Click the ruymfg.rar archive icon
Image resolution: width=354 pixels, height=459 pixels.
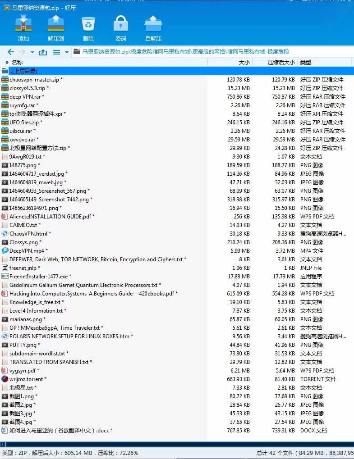(x=5, y=105)
